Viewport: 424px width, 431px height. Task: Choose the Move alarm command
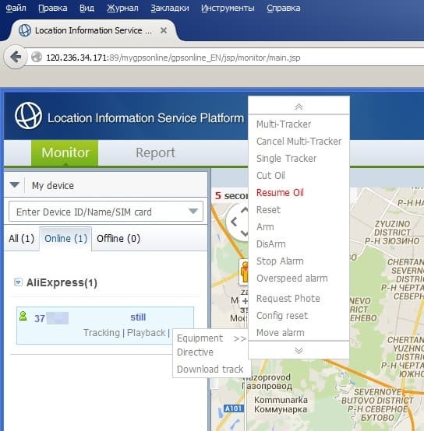[281, 333]
